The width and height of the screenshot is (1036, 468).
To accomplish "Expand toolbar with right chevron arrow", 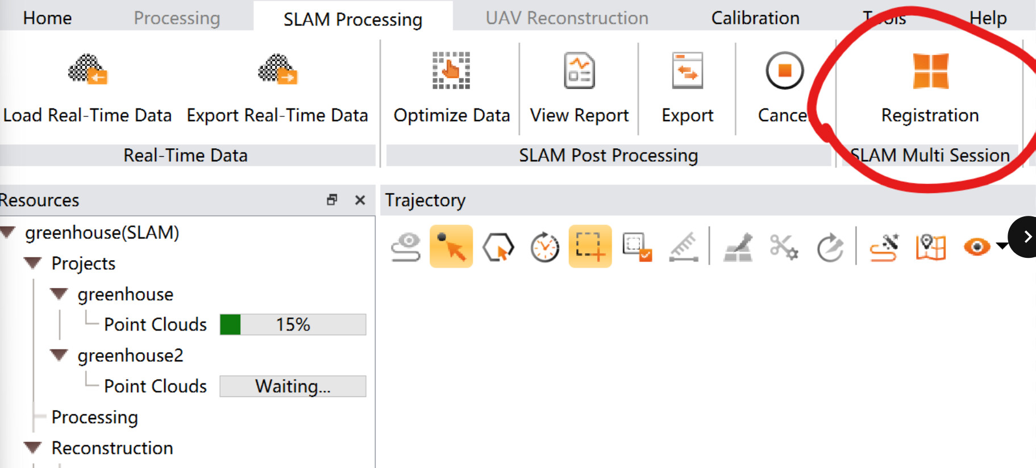I will click(x=1027, y=237).
